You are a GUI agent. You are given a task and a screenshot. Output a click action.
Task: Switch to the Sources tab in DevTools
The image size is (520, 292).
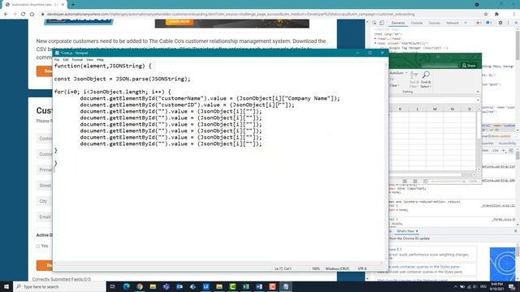(x=434, y=23)
